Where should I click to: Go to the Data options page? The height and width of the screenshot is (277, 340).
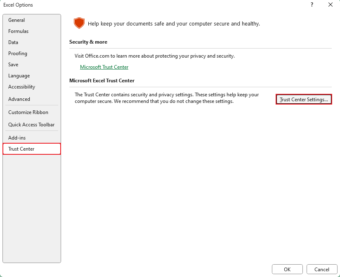(x=32, y=42)
